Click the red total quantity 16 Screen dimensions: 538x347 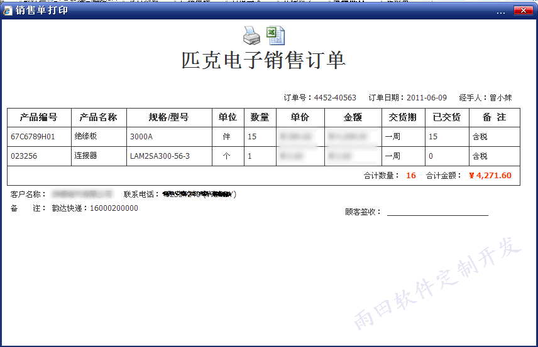pos(411,176)
